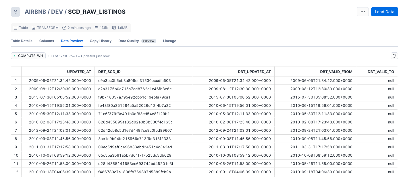Click the storage size icon by 1.6MB
The image size is (401, 177).
coord(114,28)
